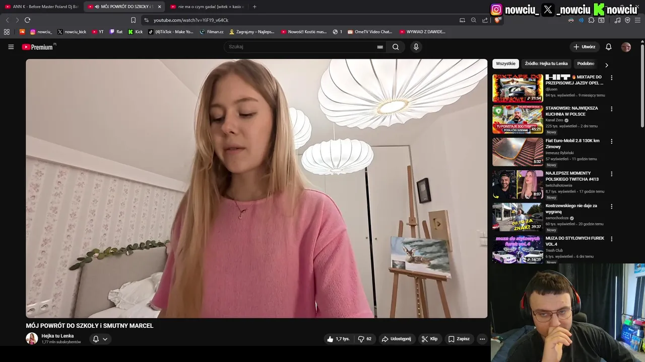Go to YouTube Premium home logo
The height and width of the screenshot is (362, 645).
point(38,47)
